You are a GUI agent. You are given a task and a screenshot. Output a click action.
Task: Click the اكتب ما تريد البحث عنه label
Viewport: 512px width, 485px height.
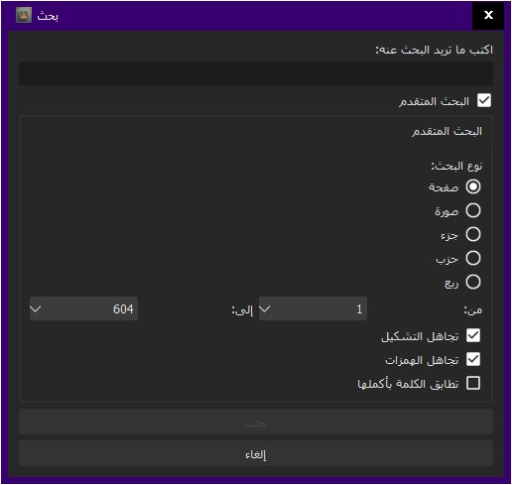[434, 51]
